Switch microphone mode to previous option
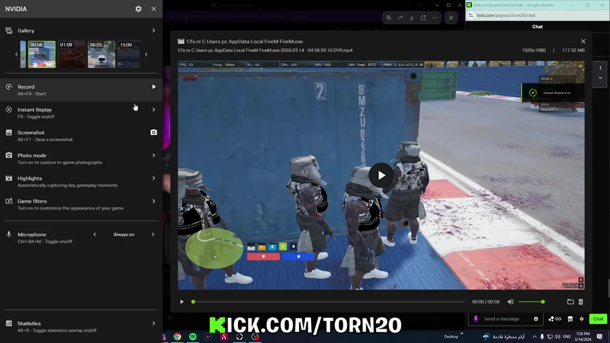This screenshot has height=343, width=610. click(94, 234)
